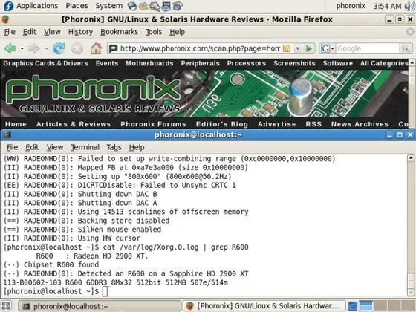Go to Firefox Home icon
Viewport: 416px width, 312px height.
96,48
